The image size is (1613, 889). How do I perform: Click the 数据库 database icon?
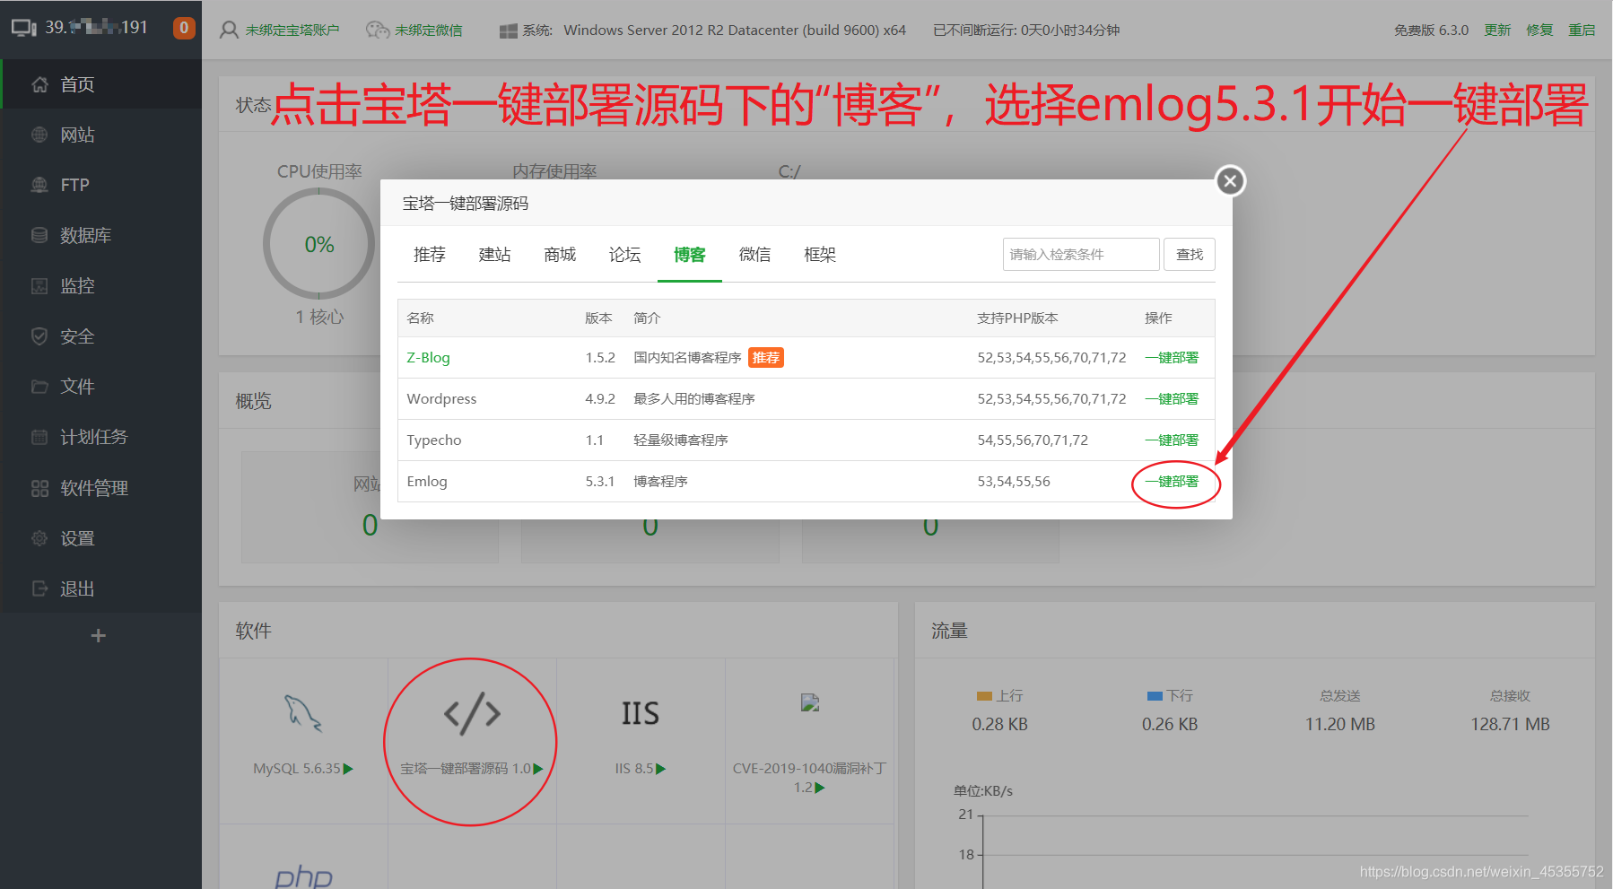(x=39, y=235)
